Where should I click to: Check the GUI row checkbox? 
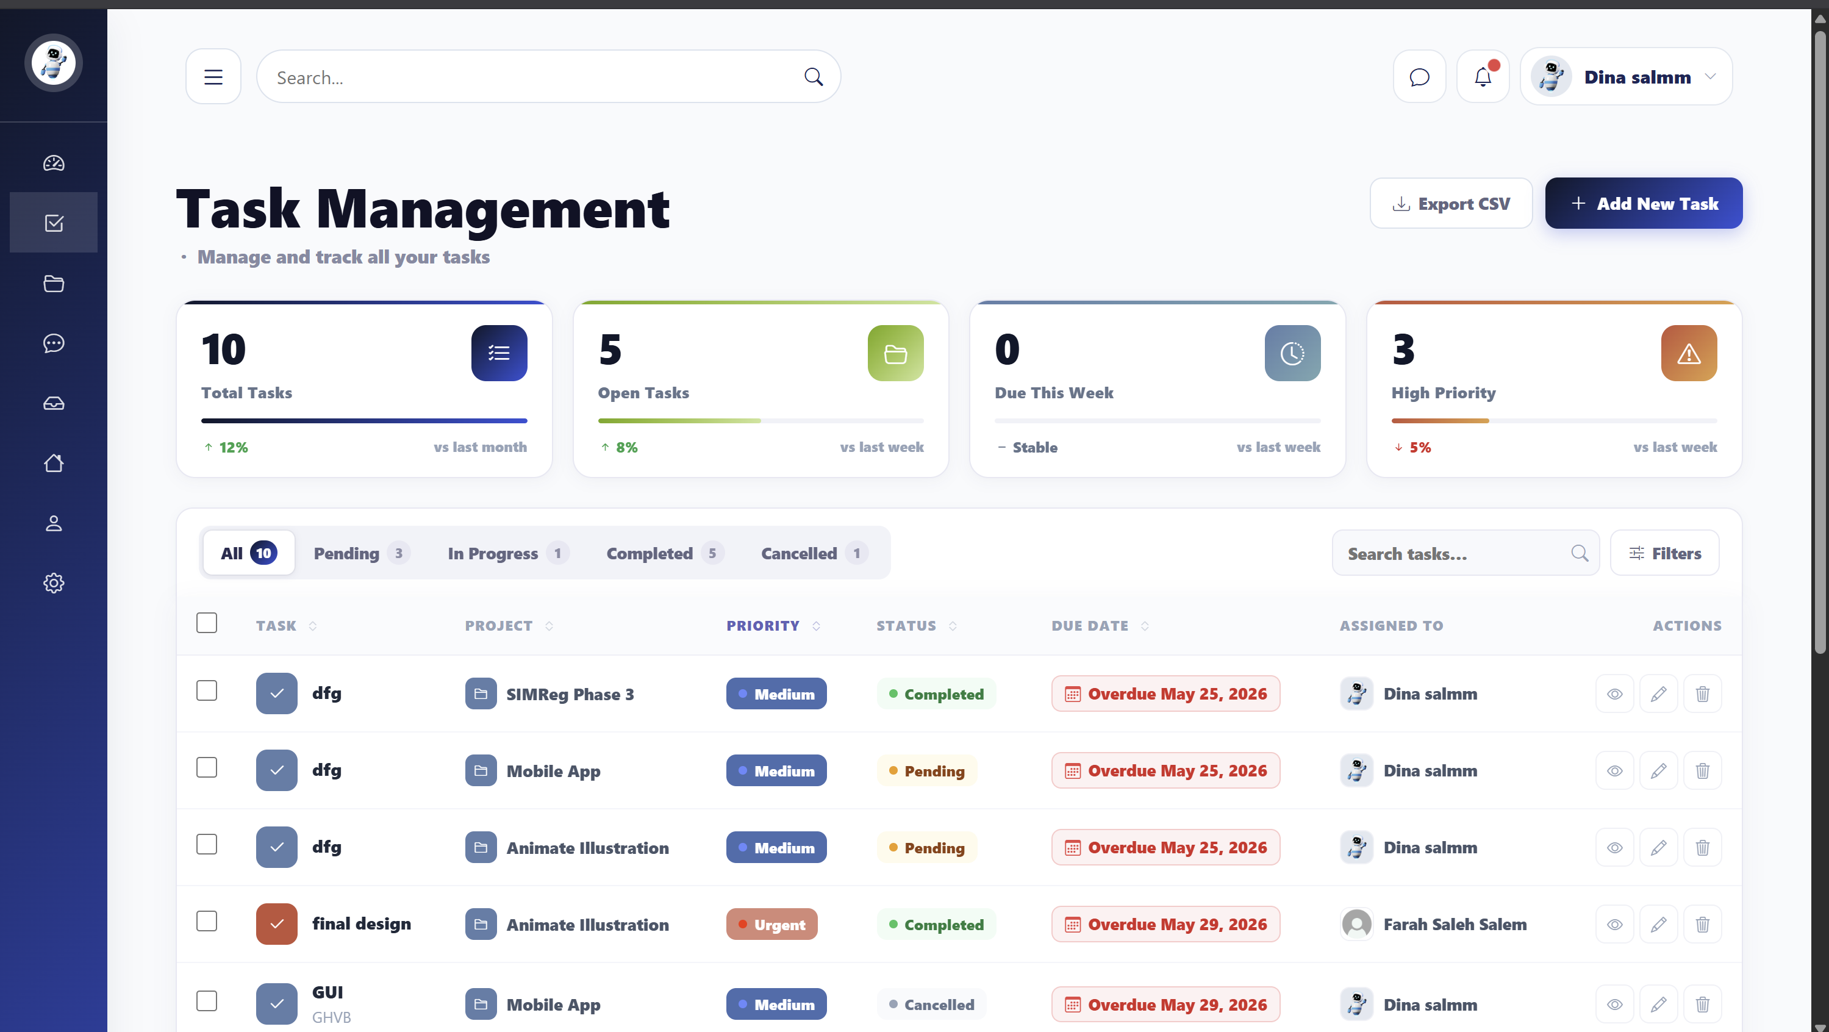(207, 1001)
